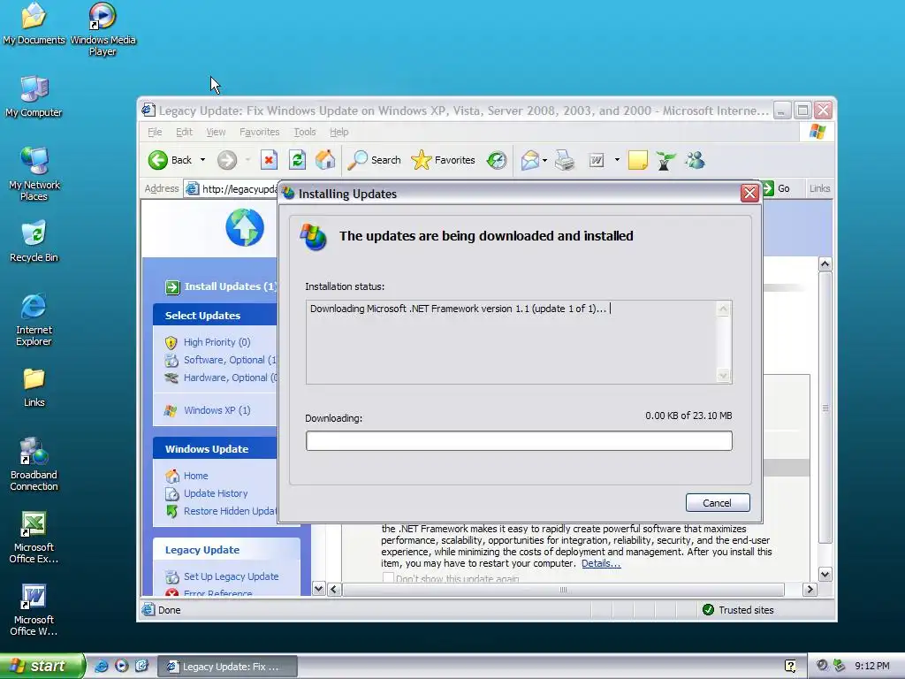
Task: Click the Legacy Update globe logo
Action: coord(245,227)
